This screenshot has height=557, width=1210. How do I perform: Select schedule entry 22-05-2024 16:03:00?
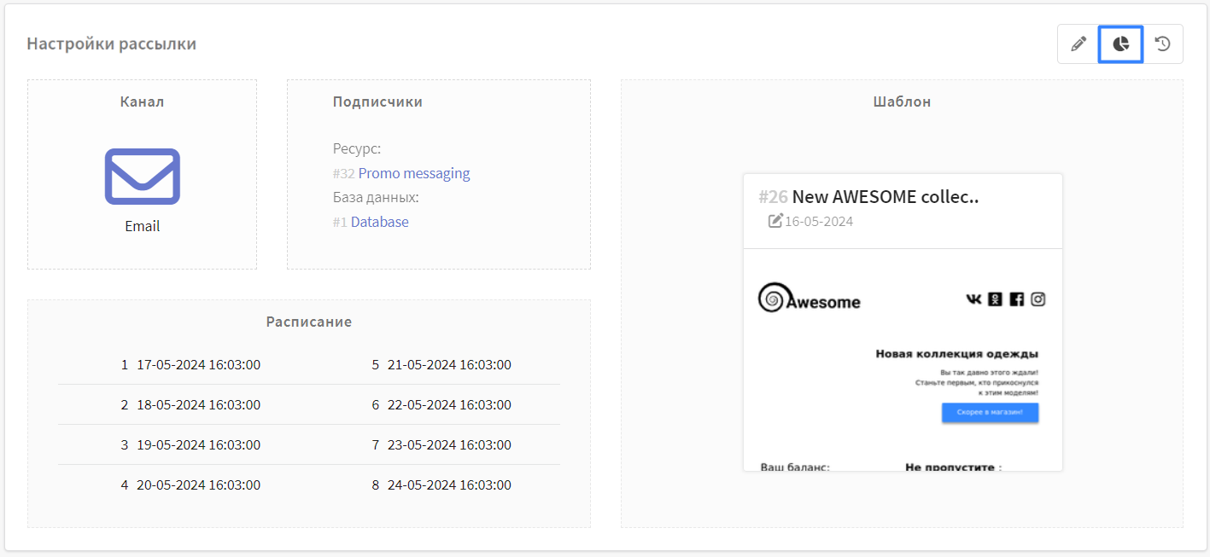tap(449, 405)
